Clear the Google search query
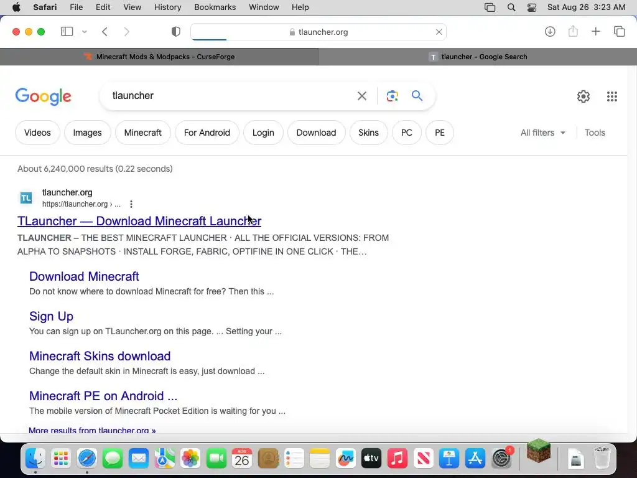 361,96
